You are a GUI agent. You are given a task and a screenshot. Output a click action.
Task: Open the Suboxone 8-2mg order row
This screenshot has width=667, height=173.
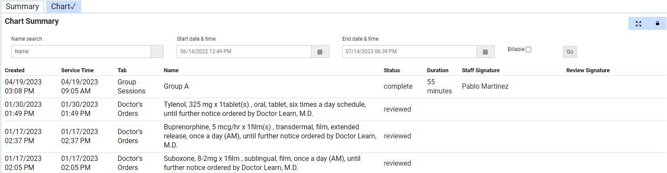point(262,163)
